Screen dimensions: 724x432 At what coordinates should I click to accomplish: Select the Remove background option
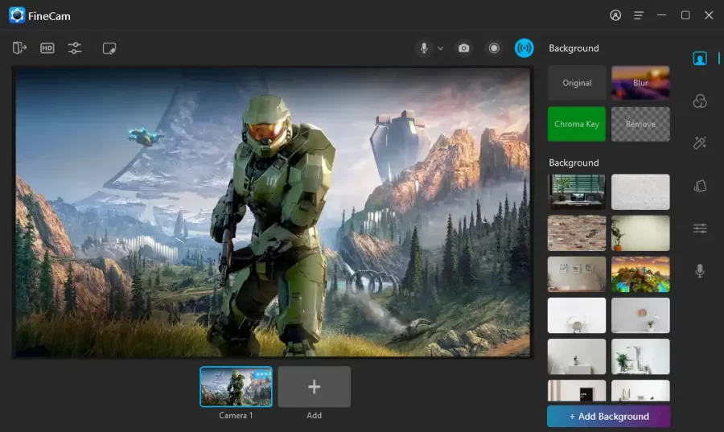pos(640,124)
